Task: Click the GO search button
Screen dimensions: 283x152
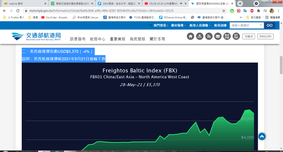Action: (x=270, y=25)
